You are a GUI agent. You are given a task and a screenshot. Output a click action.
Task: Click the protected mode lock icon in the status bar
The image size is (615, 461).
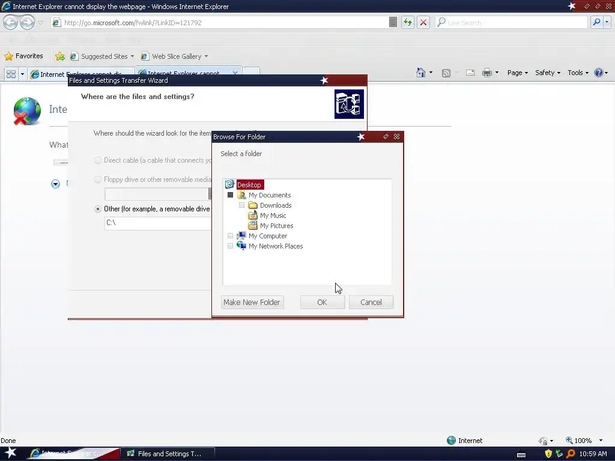pyautogui.click(x=543, y=441)
